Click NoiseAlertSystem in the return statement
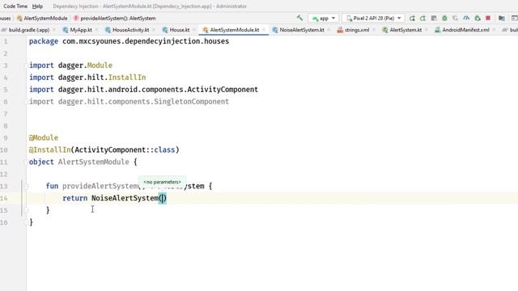The image size is (518, 291). point(125,198)
